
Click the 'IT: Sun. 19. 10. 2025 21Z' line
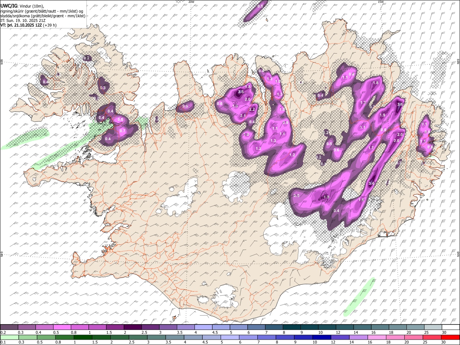[x=23, y=20]
